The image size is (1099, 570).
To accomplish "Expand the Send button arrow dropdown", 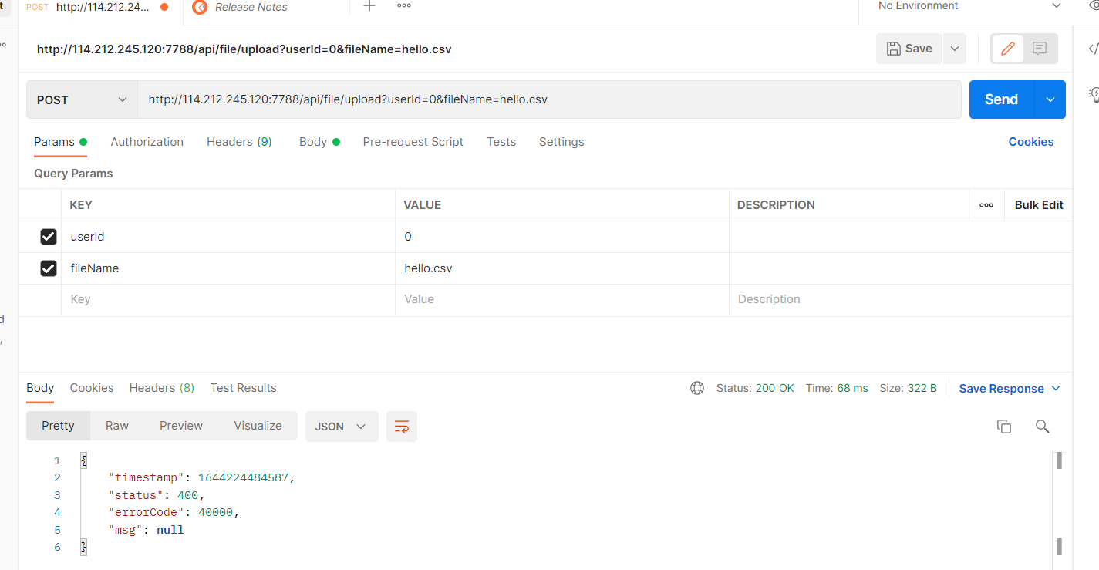I will [x=1050, y=99].
